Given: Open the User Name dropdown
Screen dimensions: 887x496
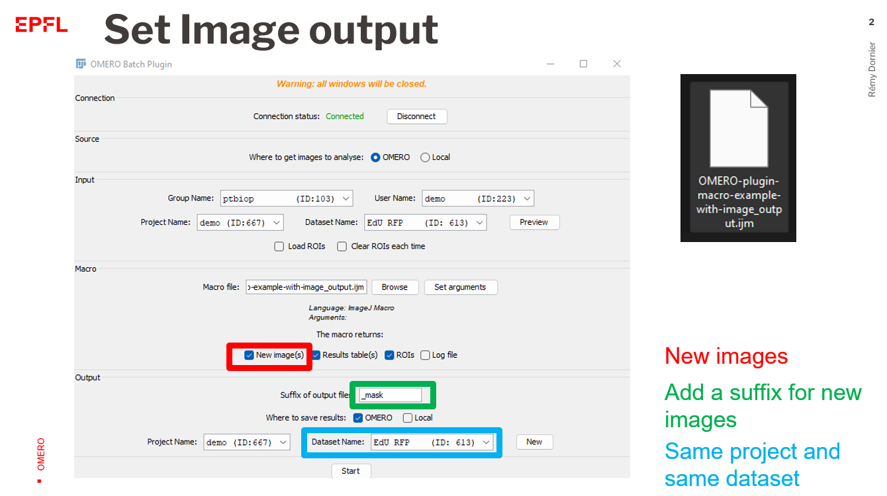Looking at the screenshot, I should 478,198.
